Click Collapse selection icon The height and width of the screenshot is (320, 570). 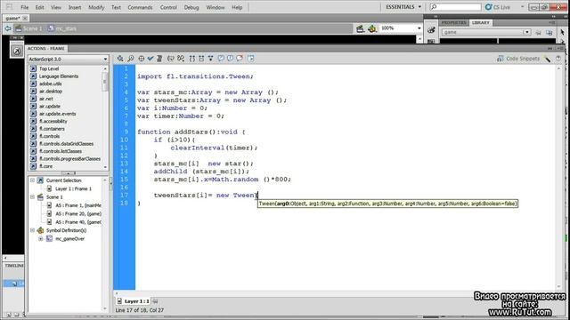pyautogui.click(x=201, y=59)
